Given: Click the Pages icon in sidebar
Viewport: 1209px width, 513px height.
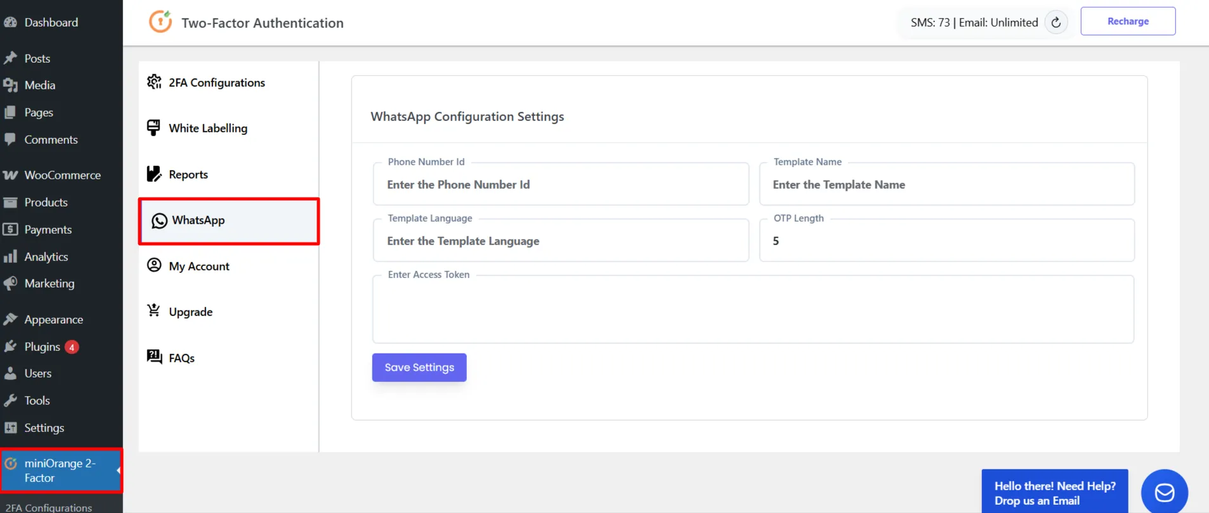Looking at the screenshot, I should [x=10, y=112].
